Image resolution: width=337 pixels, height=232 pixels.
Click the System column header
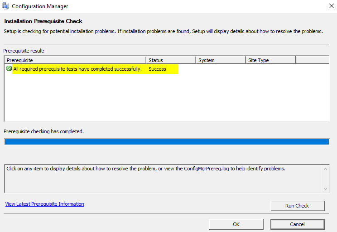(x=221, y=60)
